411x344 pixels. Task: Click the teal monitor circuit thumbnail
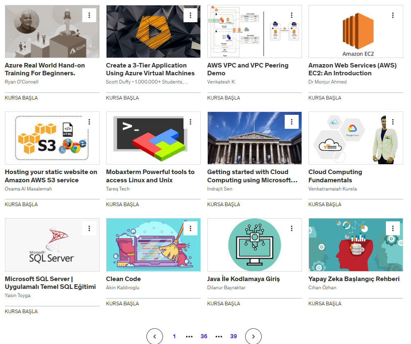(x=255, y=245)
